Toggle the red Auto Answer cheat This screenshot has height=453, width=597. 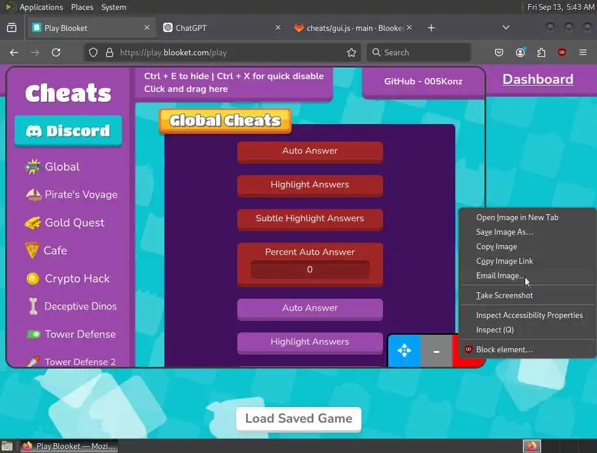310,152
